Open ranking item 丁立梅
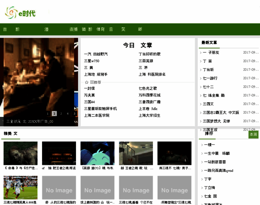The width and height of the screenshot is (260, 205). [x=210, y=188]
